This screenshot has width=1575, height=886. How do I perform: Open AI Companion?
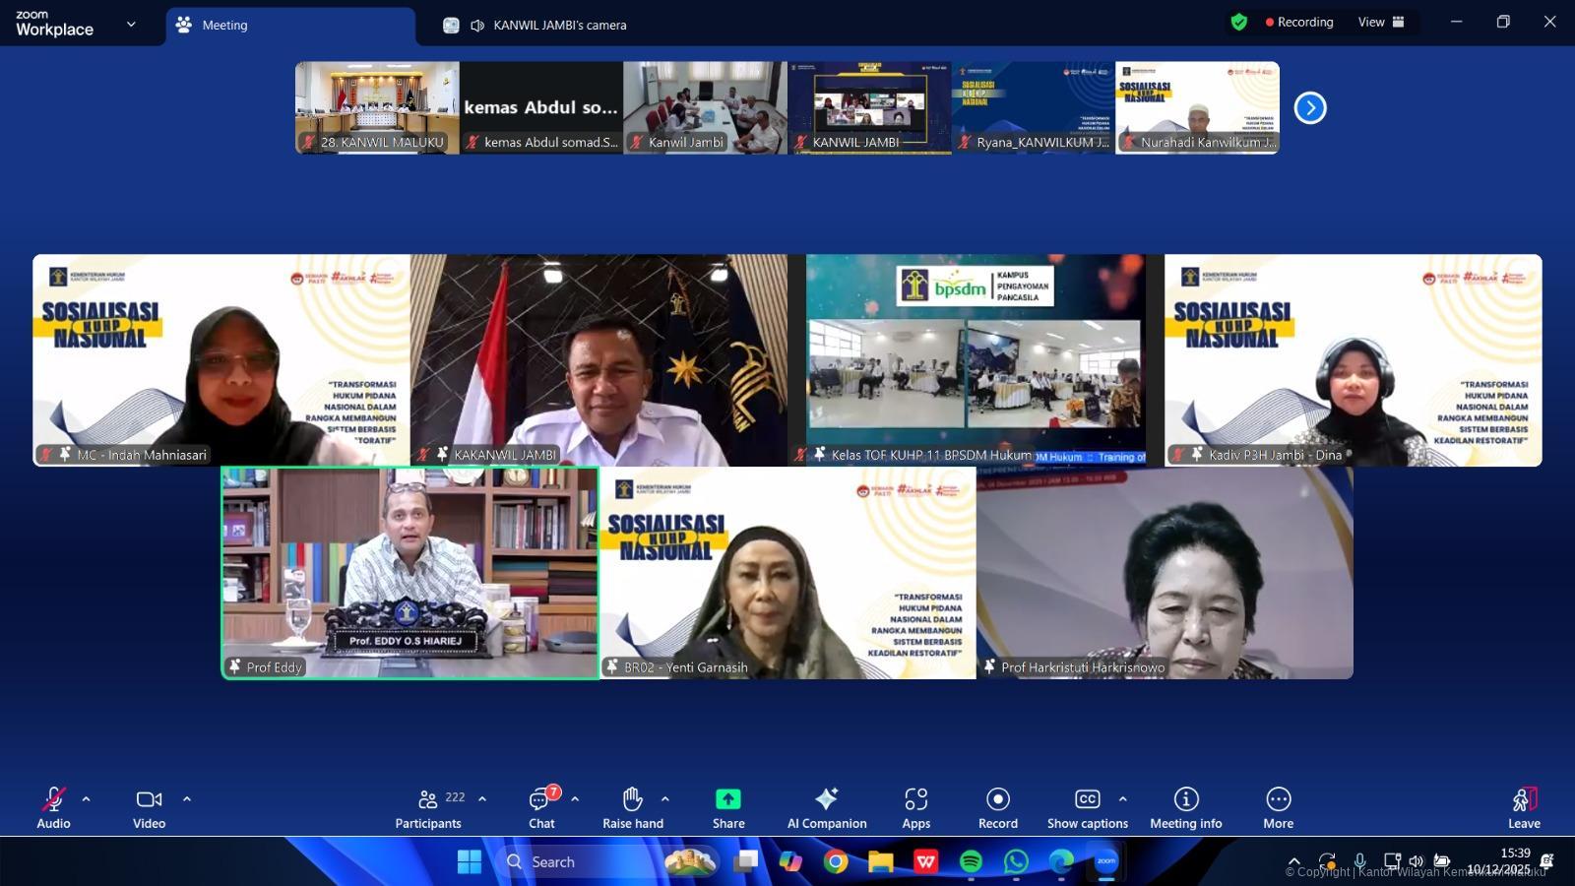pyautogui.click(x=826, y=807)
